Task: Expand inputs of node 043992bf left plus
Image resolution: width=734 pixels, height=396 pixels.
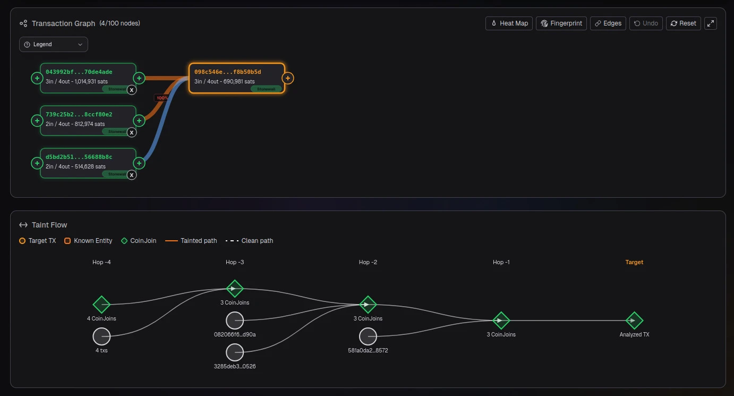Action: (37, 78)
